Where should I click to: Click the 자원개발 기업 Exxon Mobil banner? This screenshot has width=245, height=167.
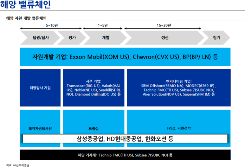(x=125, y=57)
